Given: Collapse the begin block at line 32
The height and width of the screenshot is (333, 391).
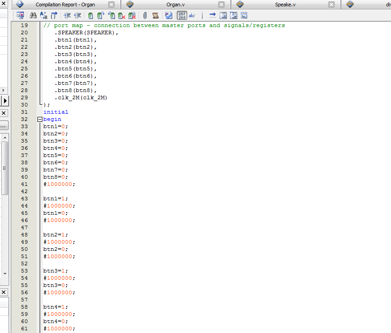Looking at the screenshot, I should point(40,120).
